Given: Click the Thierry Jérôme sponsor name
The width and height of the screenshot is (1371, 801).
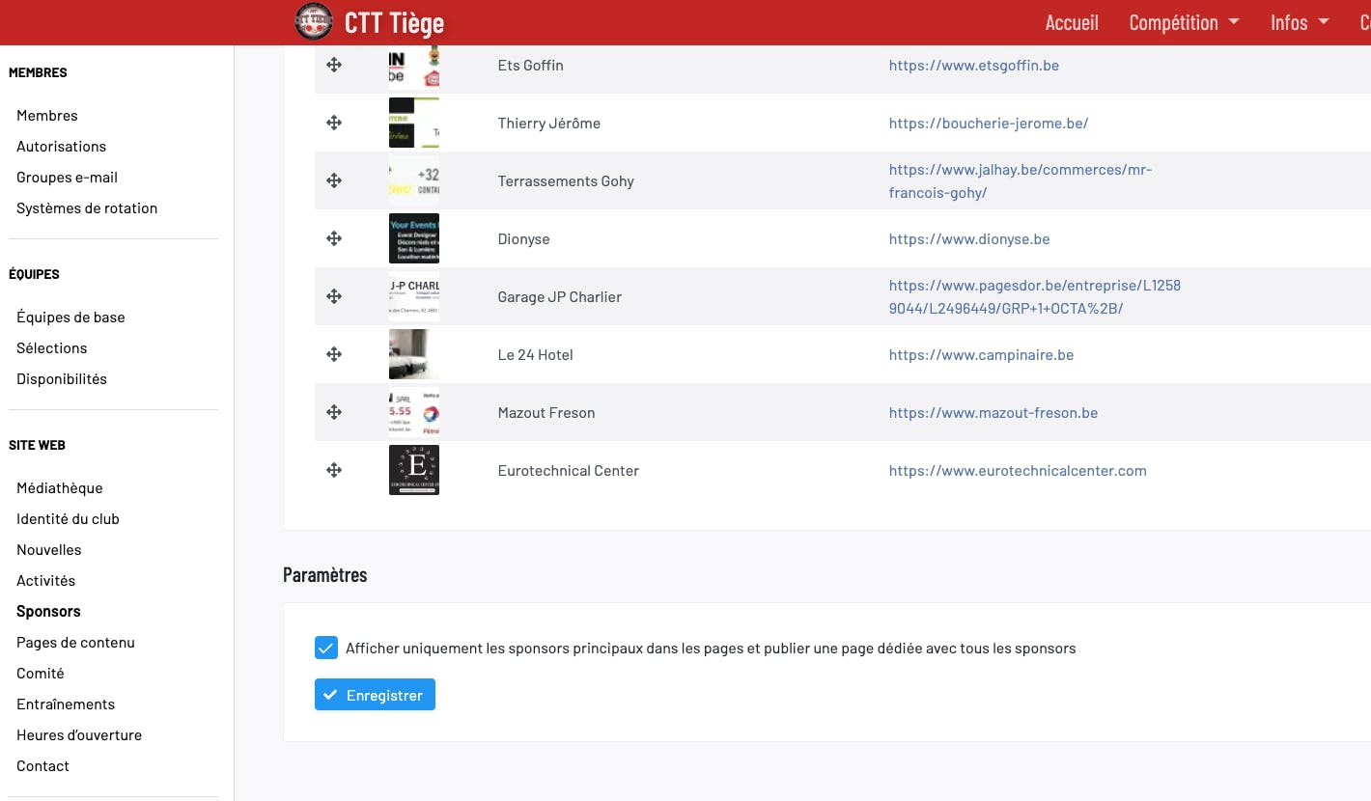Looking at the screenshot, I should [x=549, y=124].
